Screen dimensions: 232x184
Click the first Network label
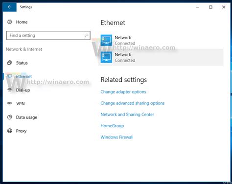point(123,38)
